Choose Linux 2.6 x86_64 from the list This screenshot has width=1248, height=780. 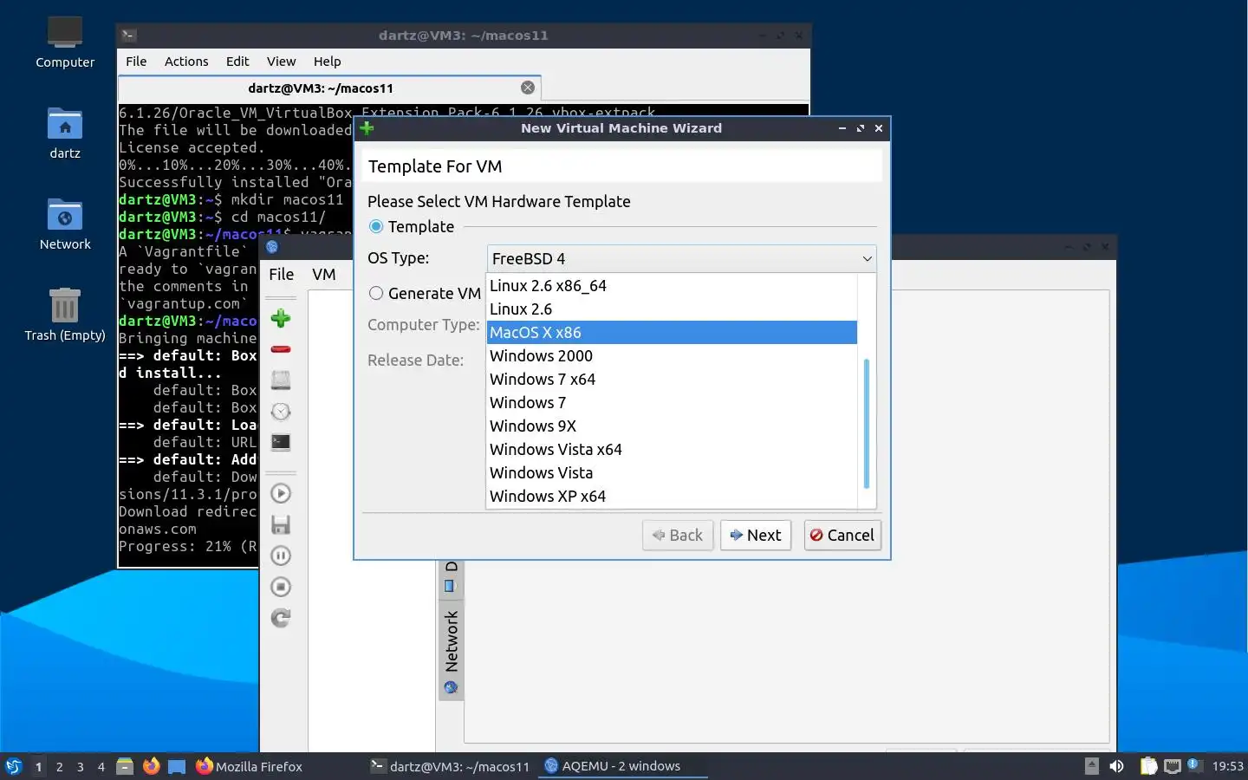[x=672, y=285]
